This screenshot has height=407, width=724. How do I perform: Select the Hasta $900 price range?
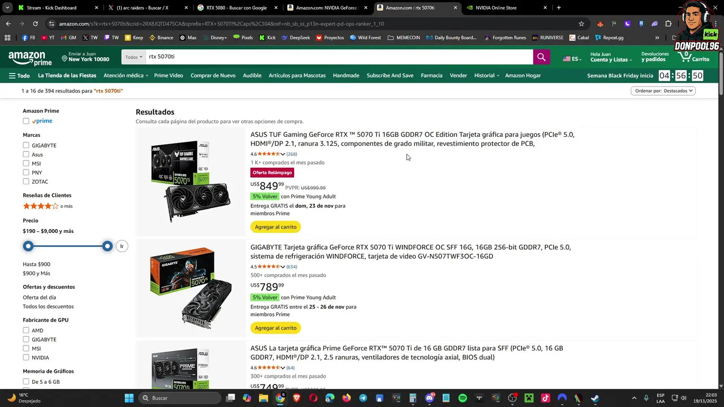pyautogui.click(x=36, y=264)
